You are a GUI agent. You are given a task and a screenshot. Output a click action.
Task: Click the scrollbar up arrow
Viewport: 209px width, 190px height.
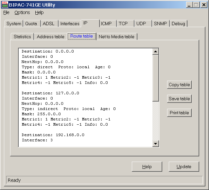tap(155, 52)
